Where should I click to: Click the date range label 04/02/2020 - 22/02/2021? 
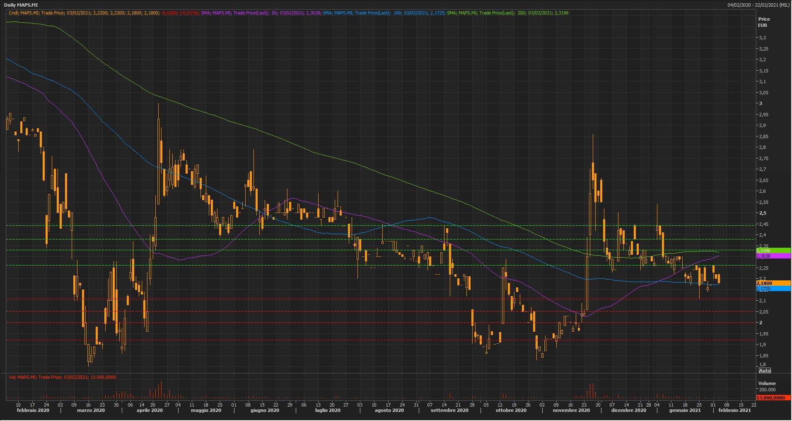coord(758,5)
